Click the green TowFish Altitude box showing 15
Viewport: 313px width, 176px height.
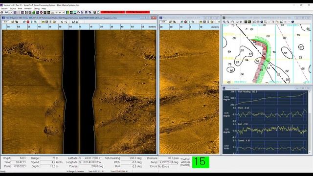pyautogui.click(x=201, y=162)
